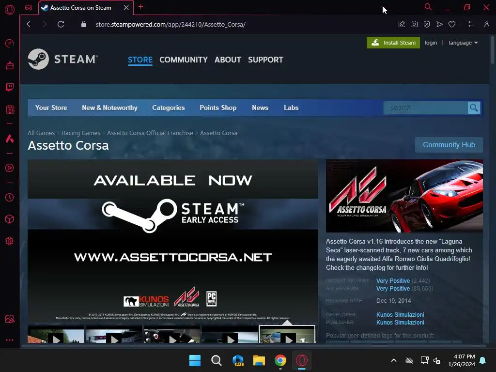Open the profile account icon
The width and height of the screenshot is (496, 372).
(x=487, y=24)
